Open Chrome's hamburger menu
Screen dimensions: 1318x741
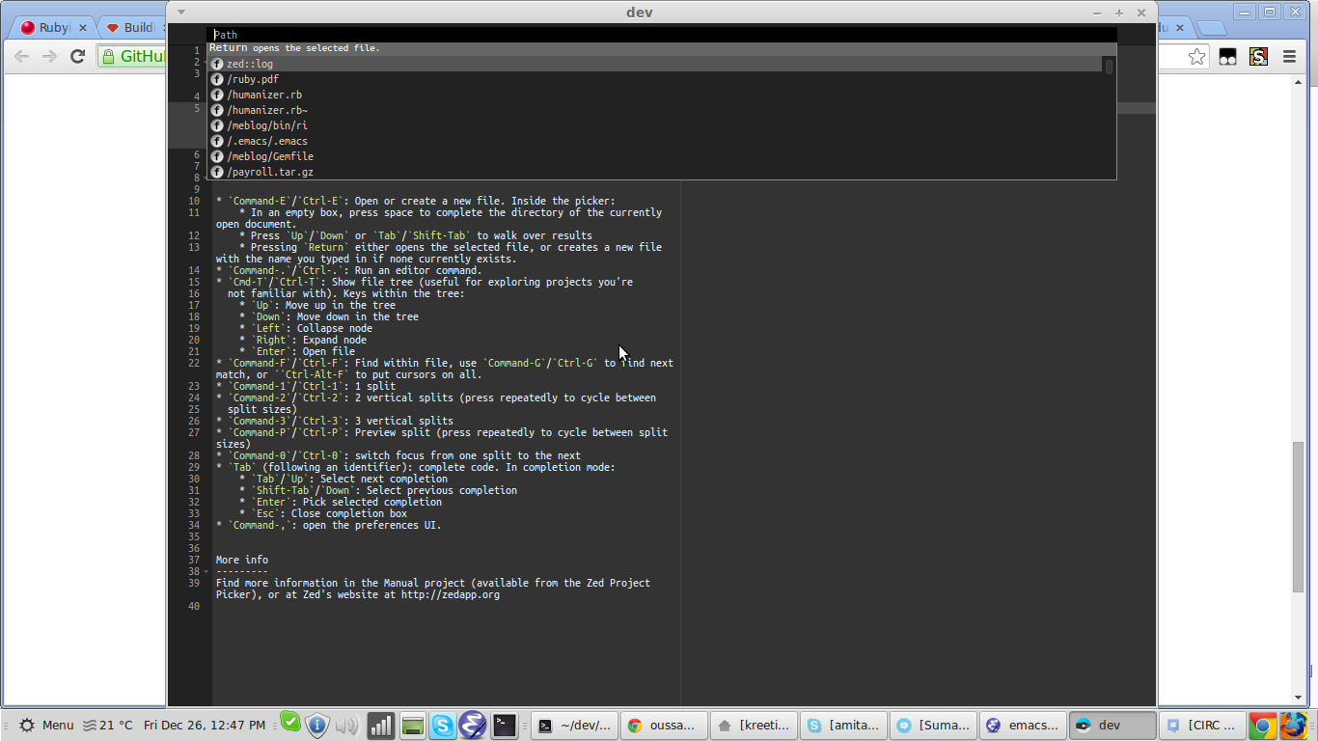(1289, 57)
